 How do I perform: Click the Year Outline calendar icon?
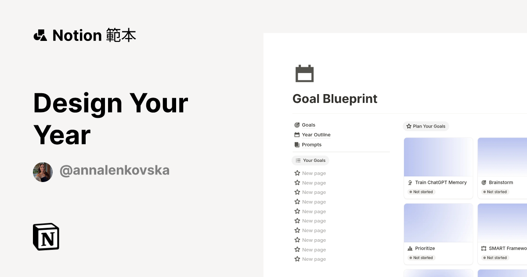pyautogui.click(x=298, y=135)
